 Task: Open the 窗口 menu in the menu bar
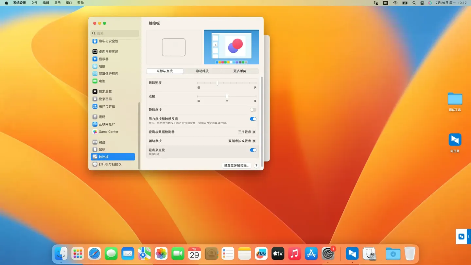(x=69, y=3)
